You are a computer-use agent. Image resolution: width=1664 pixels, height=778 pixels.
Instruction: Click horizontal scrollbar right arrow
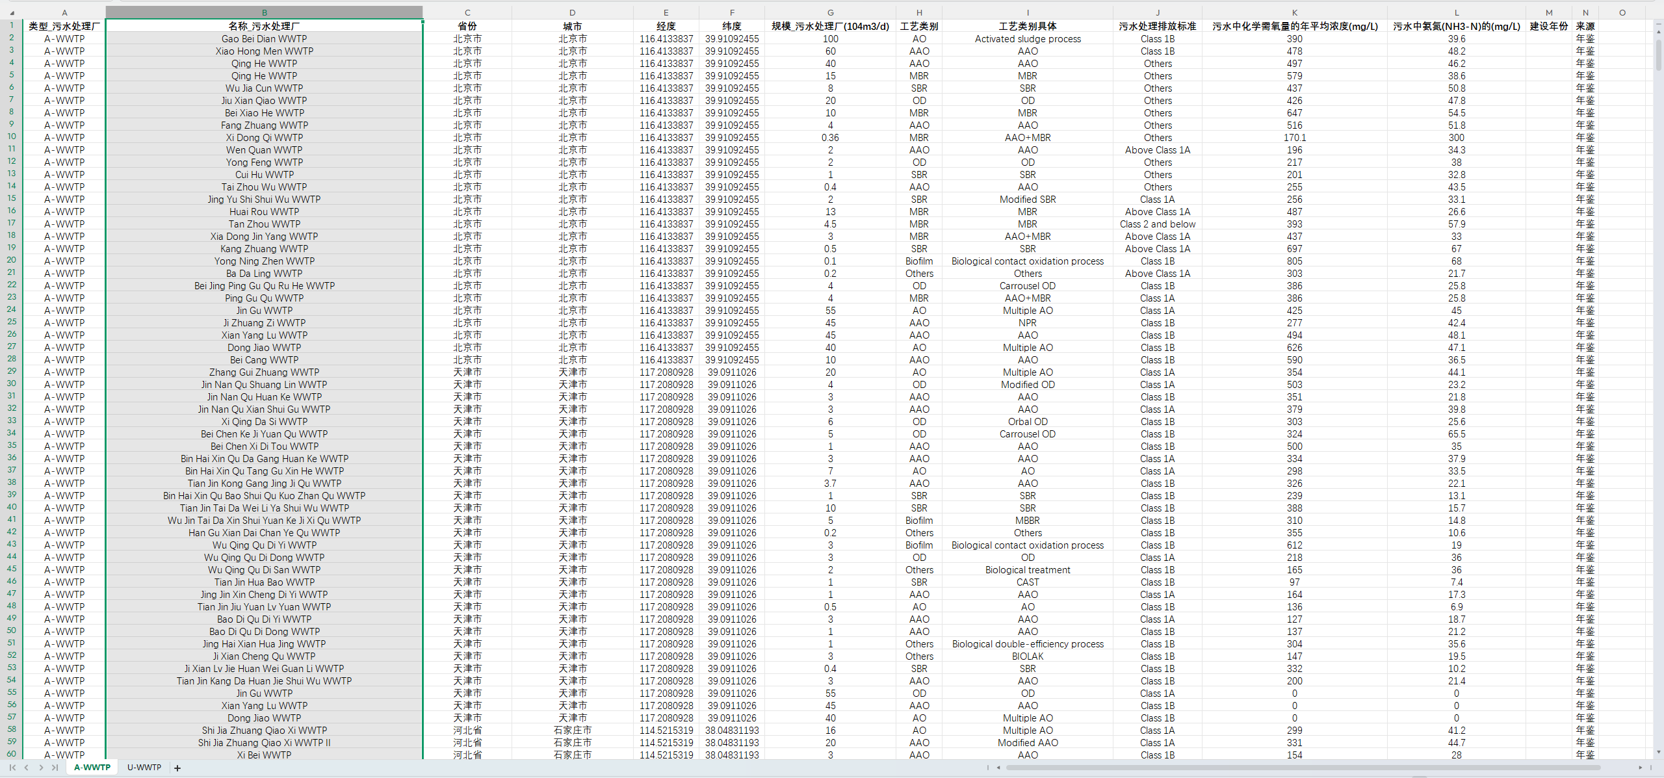(1641, 768)
